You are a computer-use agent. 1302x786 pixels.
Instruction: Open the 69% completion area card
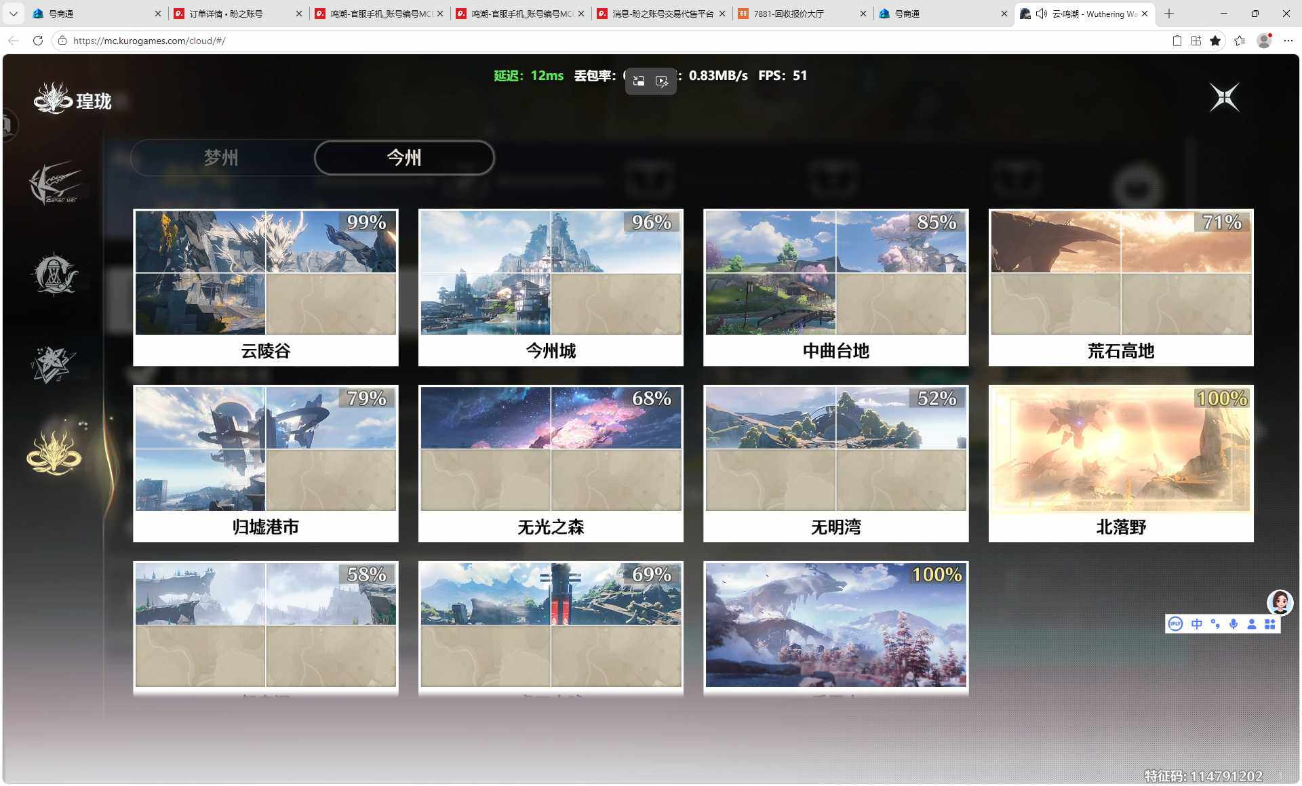[x=551, y=628]
